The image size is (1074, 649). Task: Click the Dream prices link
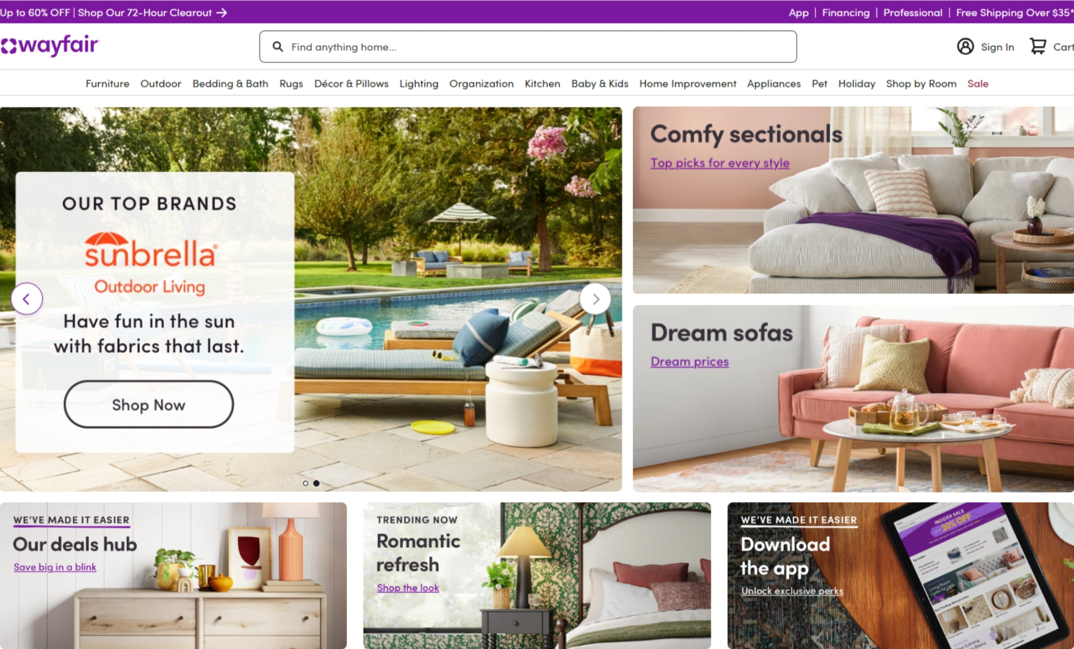690,361
